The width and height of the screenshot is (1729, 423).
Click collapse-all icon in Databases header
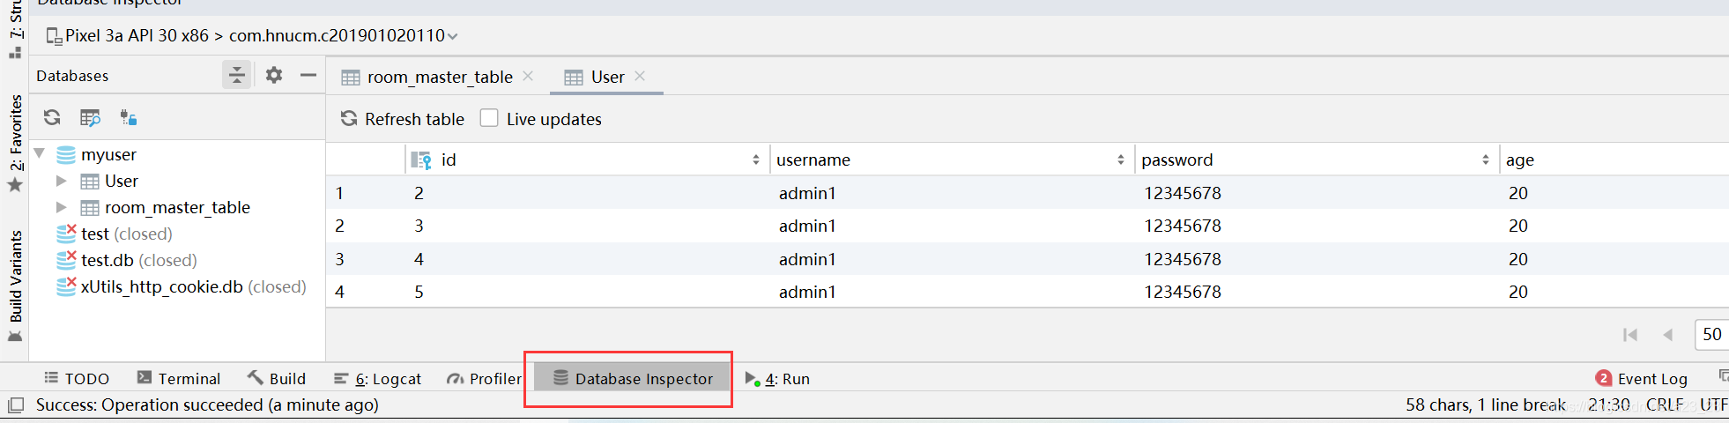coord(236,75)
